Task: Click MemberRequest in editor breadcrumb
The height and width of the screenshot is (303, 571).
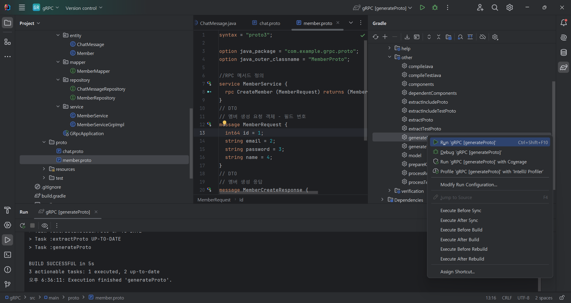Action: tap(214, 200)
